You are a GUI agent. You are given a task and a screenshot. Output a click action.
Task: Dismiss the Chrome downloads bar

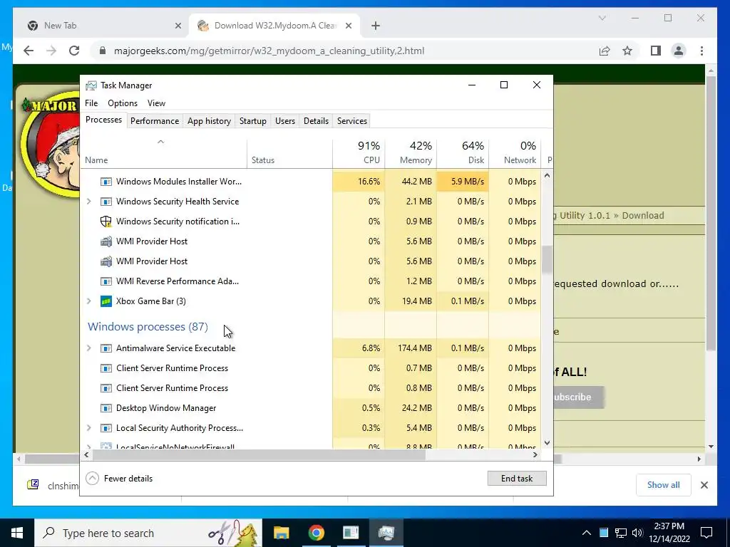704,485
